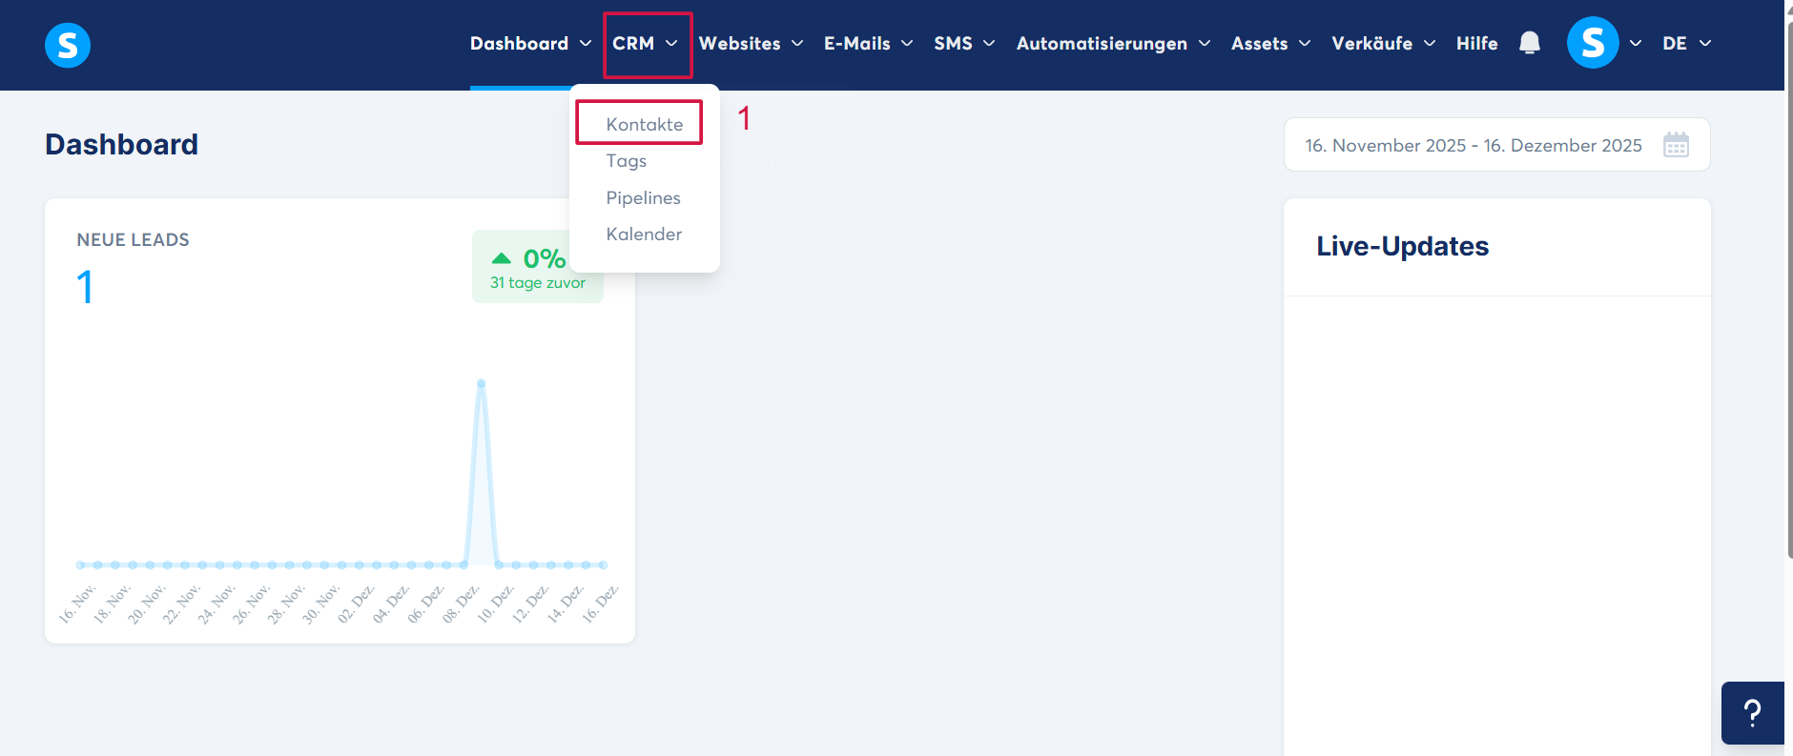This screenshot has height=756, width=1793.
Task: Click the calendar icon in the date range field
Action: 1676,145
